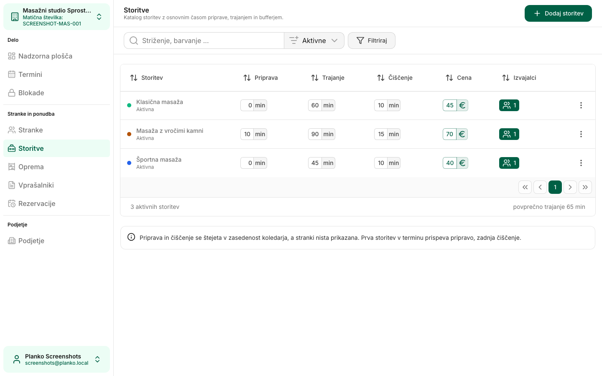The image size is (602, 376).
Task: Sort by the Cena column
Action: point(459,78)
